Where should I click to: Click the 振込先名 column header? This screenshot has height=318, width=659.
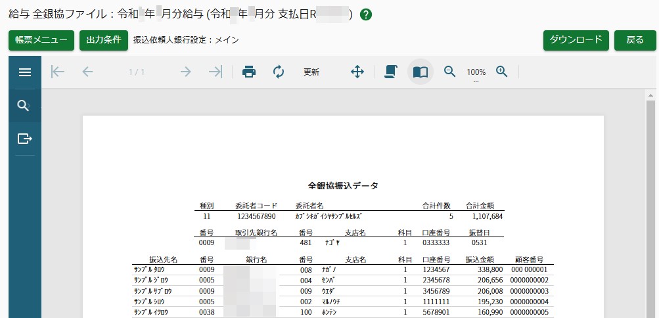point(163,260)
